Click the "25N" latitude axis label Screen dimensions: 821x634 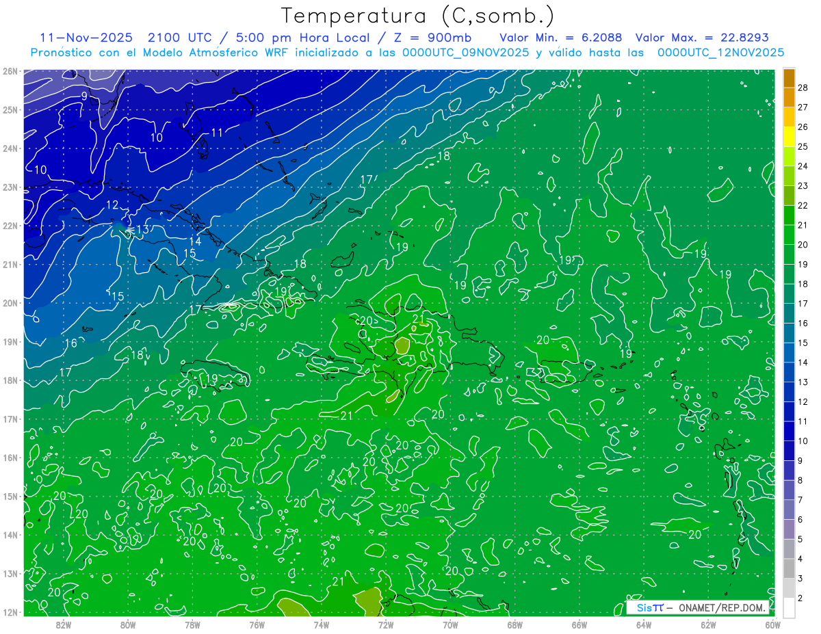(10, 109)
